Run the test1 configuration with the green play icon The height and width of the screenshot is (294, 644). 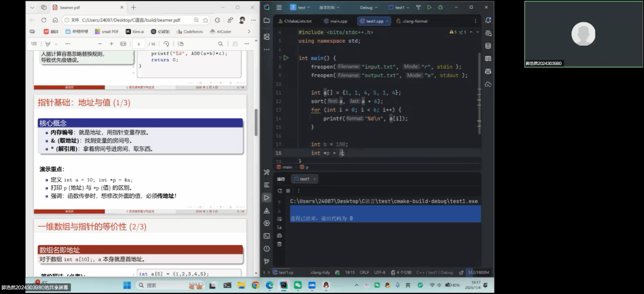[429, 8]
